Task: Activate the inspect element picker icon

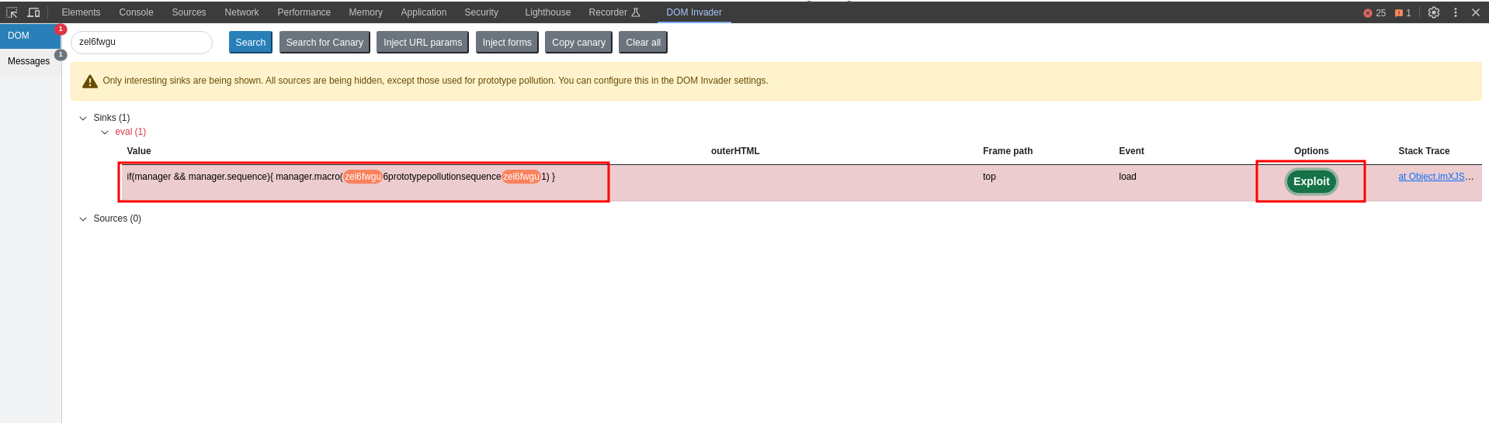Action: (12, 12)
